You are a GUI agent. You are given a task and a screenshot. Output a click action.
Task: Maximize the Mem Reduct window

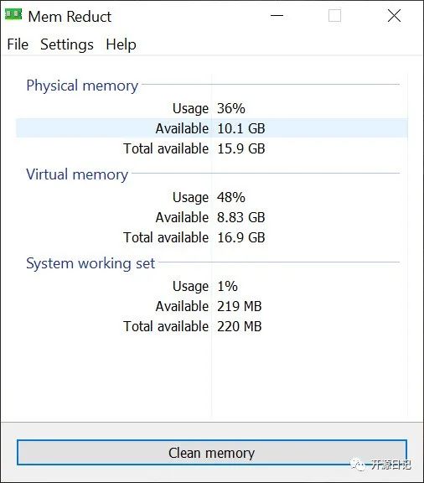[334, 15]
